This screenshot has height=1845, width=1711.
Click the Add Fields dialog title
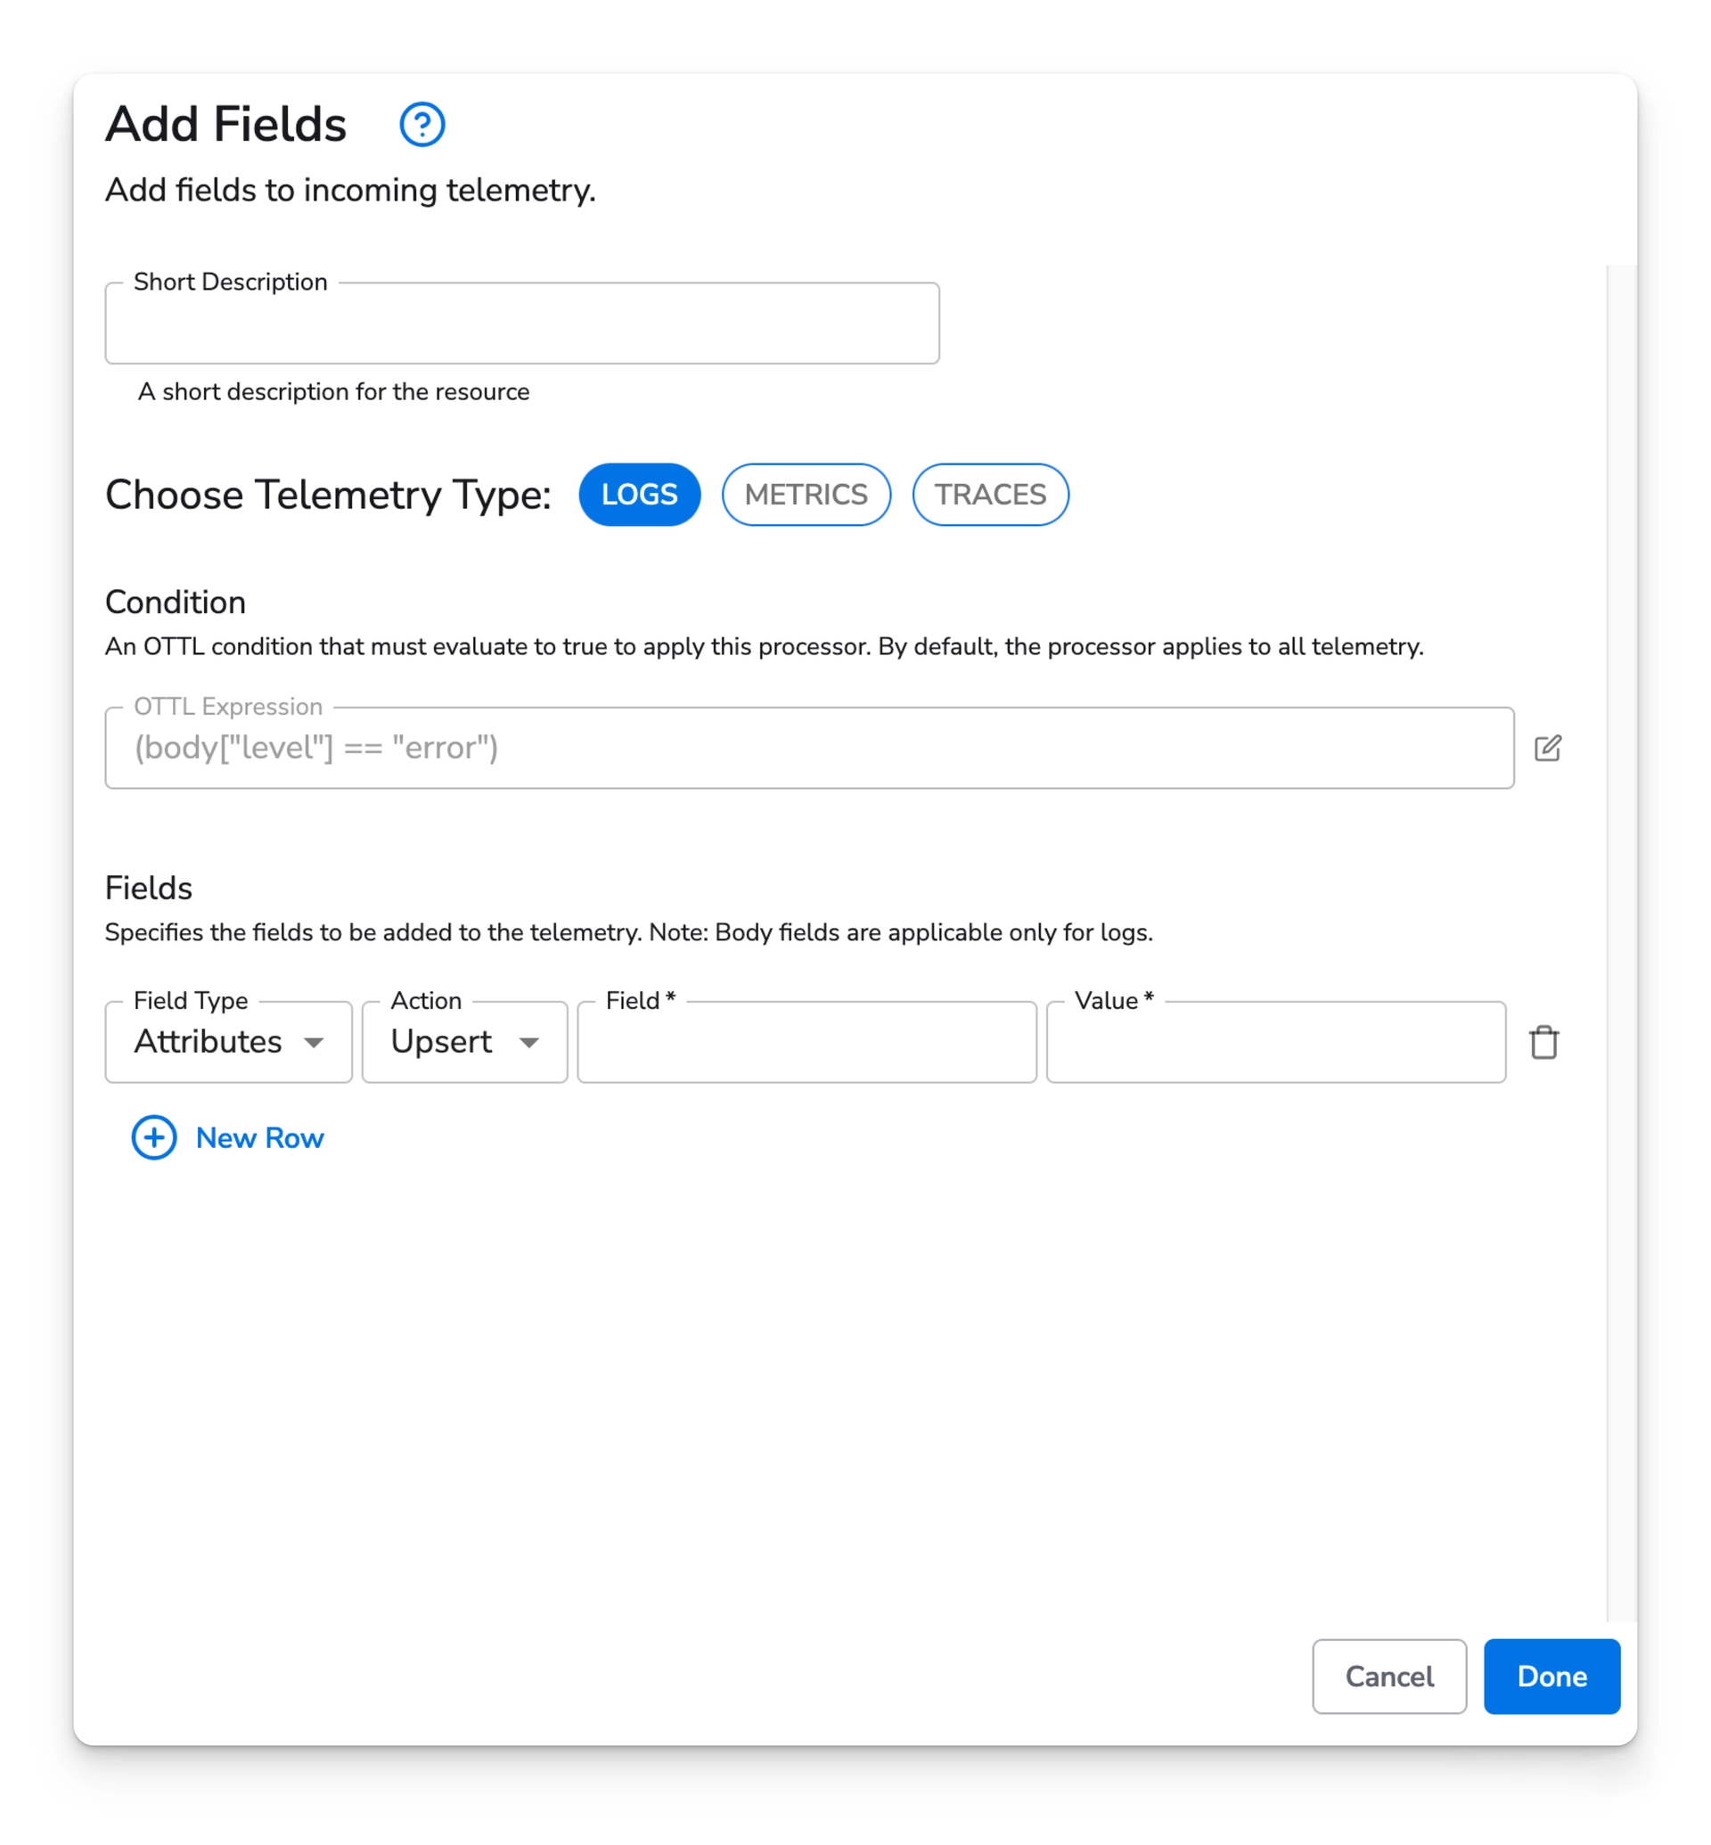click(225, 122)
